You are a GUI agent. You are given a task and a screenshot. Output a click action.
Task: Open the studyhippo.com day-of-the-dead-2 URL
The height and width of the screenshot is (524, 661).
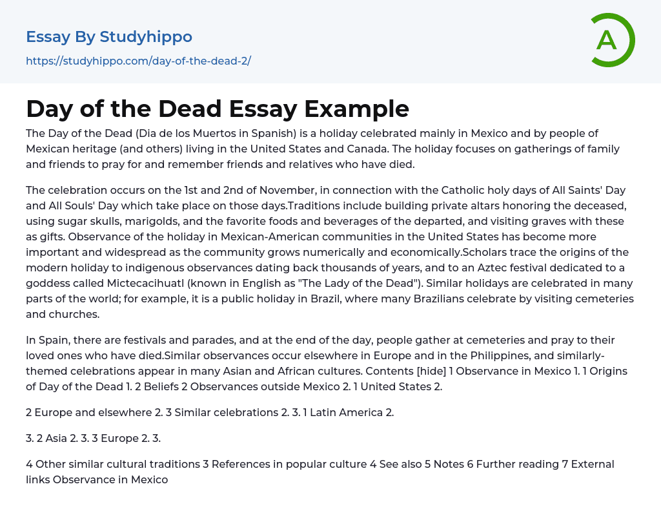(x=138, y=61)
